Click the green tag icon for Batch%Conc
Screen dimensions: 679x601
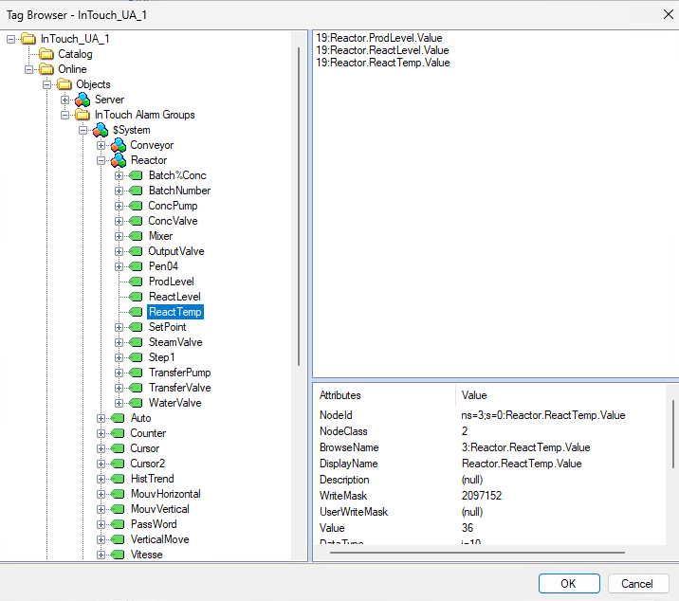coord(136,175)
